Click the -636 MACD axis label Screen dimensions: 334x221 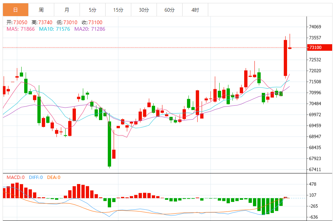coord(313,217)
